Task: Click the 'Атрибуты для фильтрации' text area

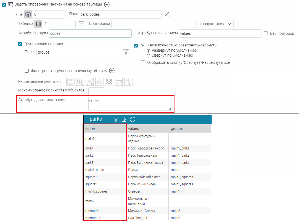Action: (x=130, y=104)
